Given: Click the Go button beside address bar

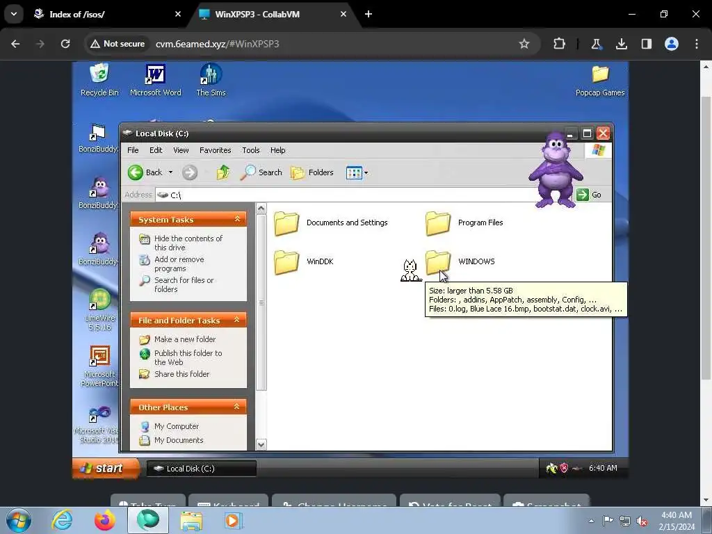Looking at the screenshot, I should coord(588,195).
